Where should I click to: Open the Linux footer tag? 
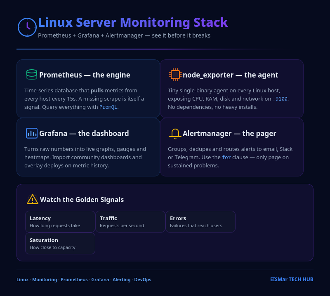point(23,280)
